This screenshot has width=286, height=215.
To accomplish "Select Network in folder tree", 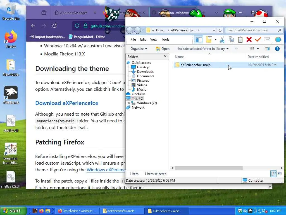I will click(138, 107).
